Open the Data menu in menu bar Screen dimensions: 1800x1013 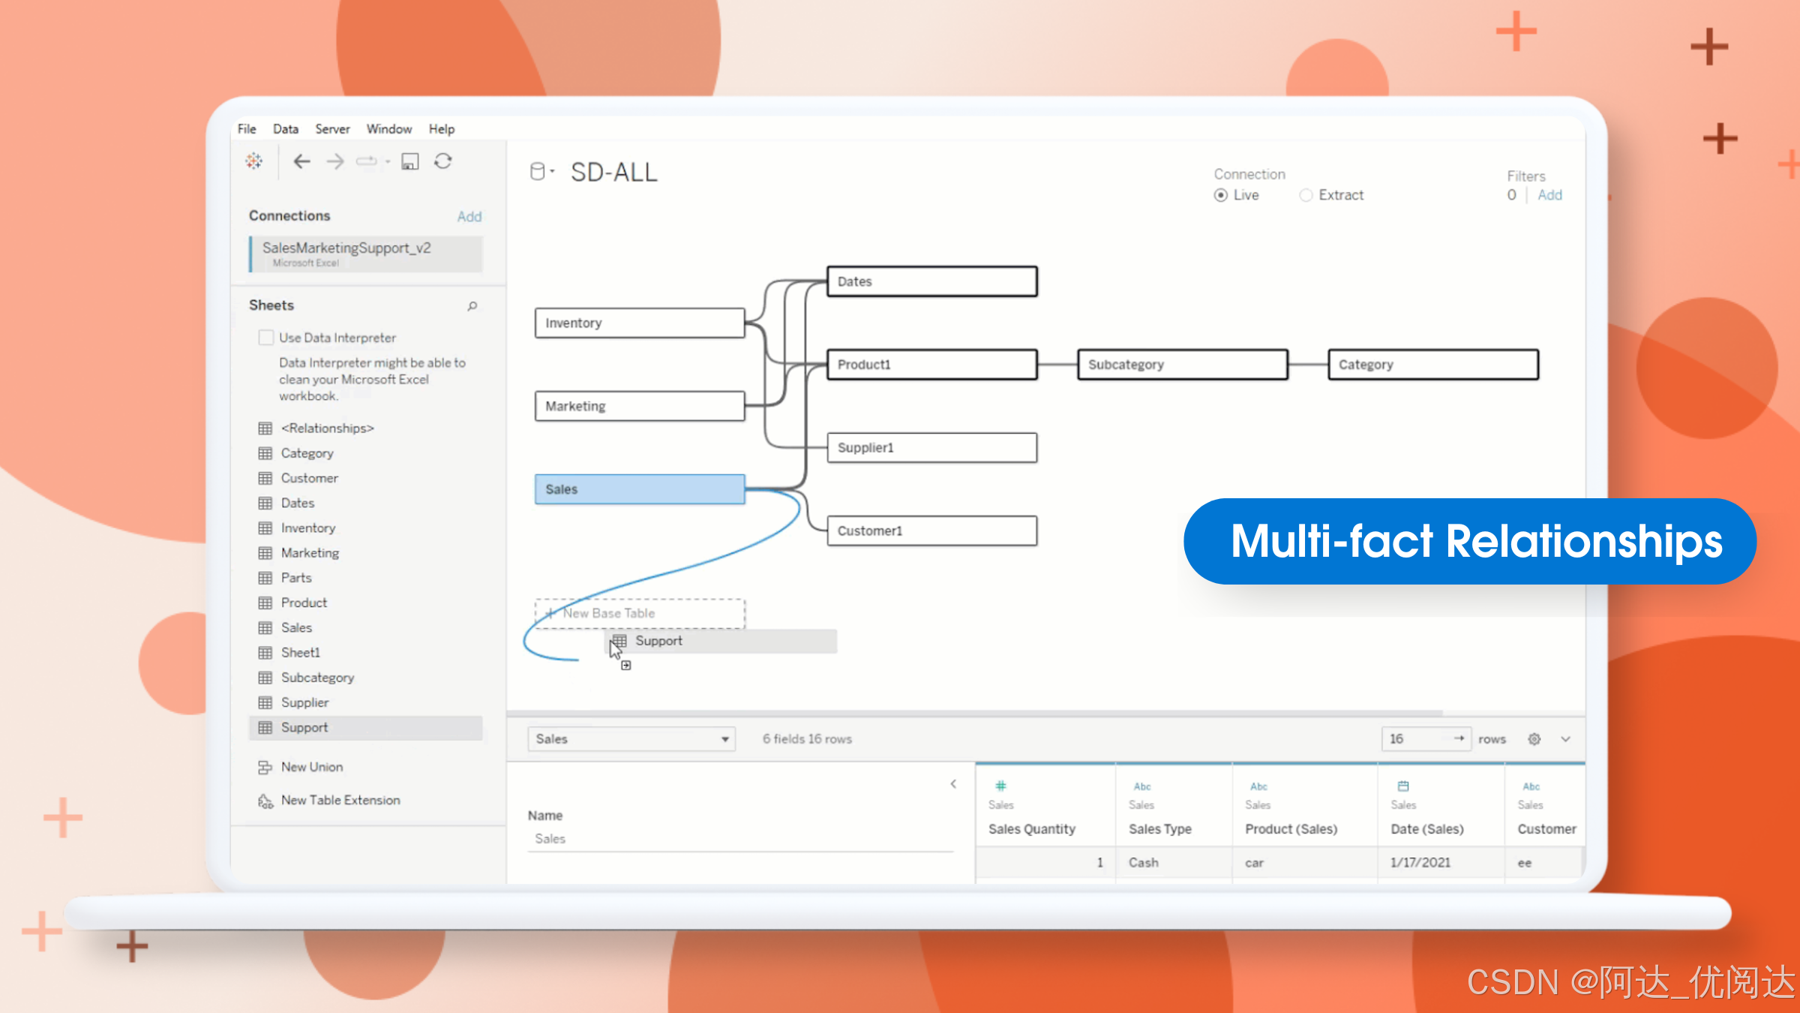coord(284,128)
